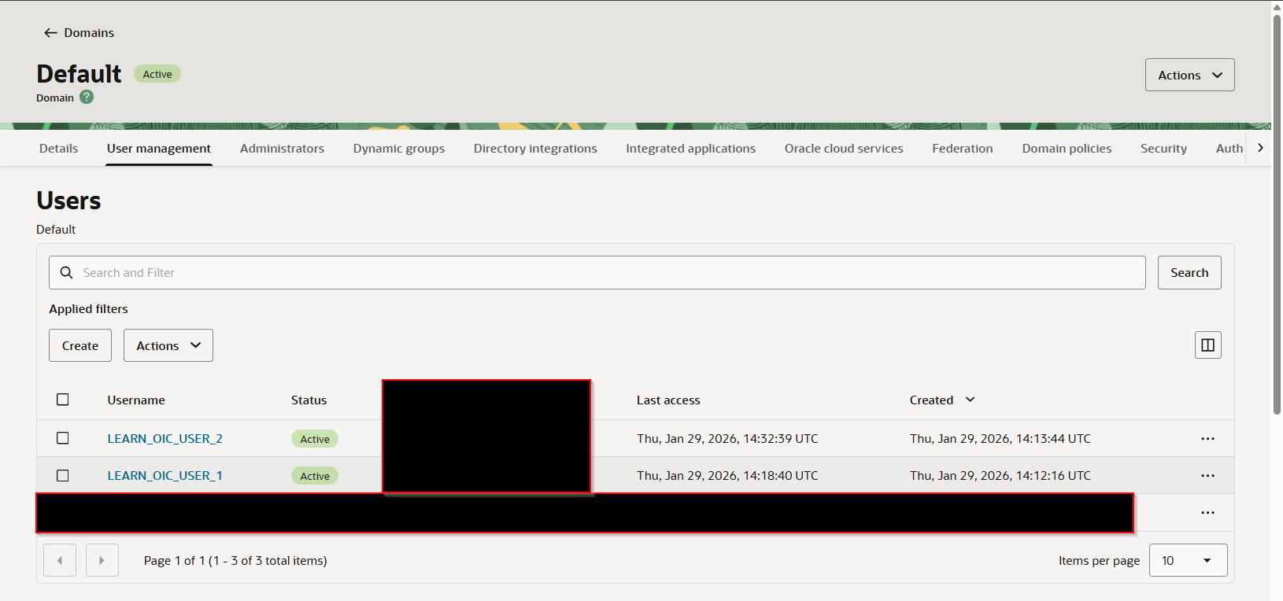The image size is (1283, 601).
Task: Go to next page of users
Action: coord(102,561)
